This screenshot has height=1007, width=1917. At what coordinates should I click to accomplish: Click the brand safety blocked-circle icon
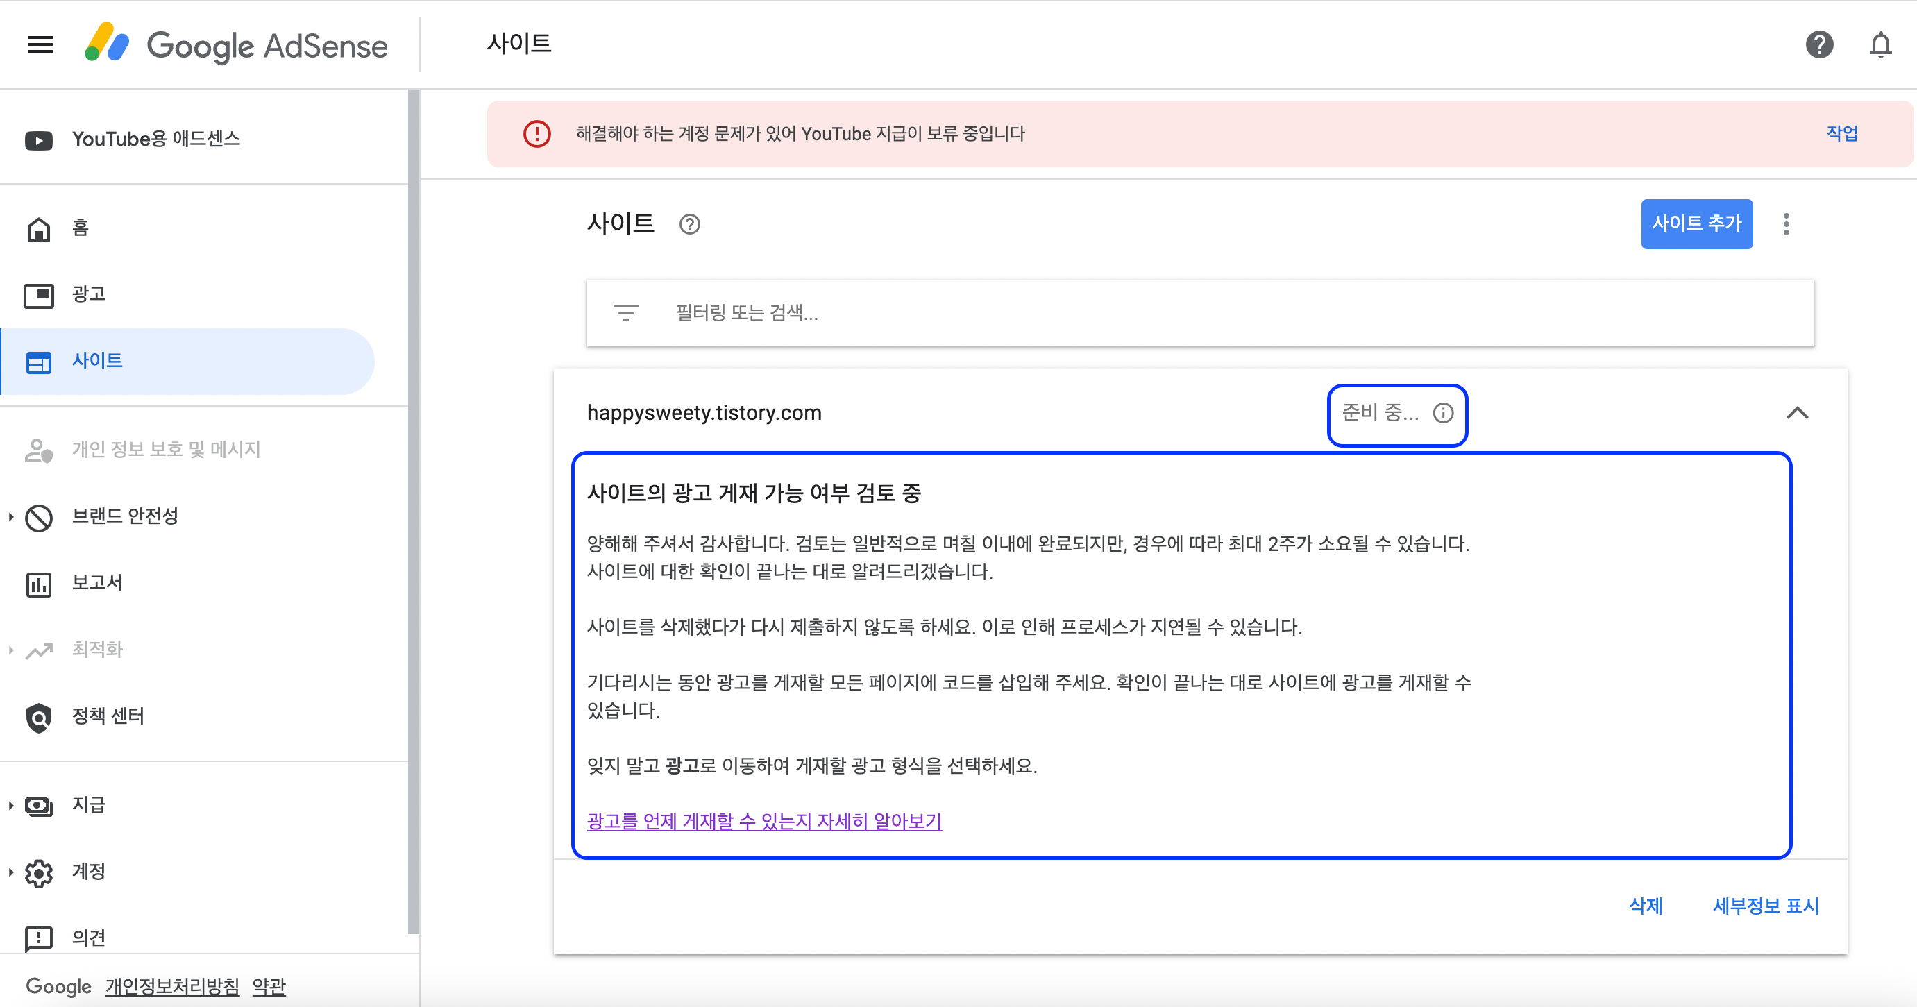(x=39, y=518)
